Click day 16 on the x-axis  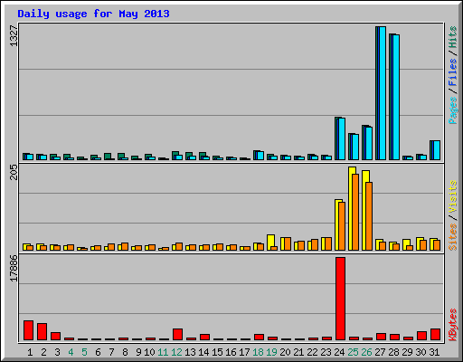231,352
